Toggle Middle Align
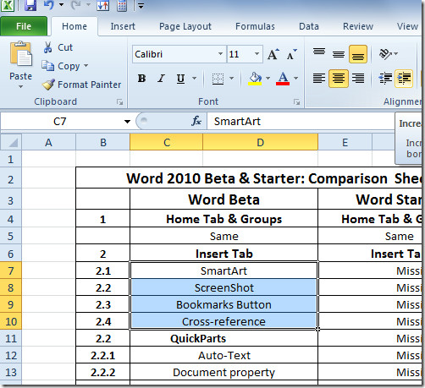The image size is (425, 388). pos(339,53)
